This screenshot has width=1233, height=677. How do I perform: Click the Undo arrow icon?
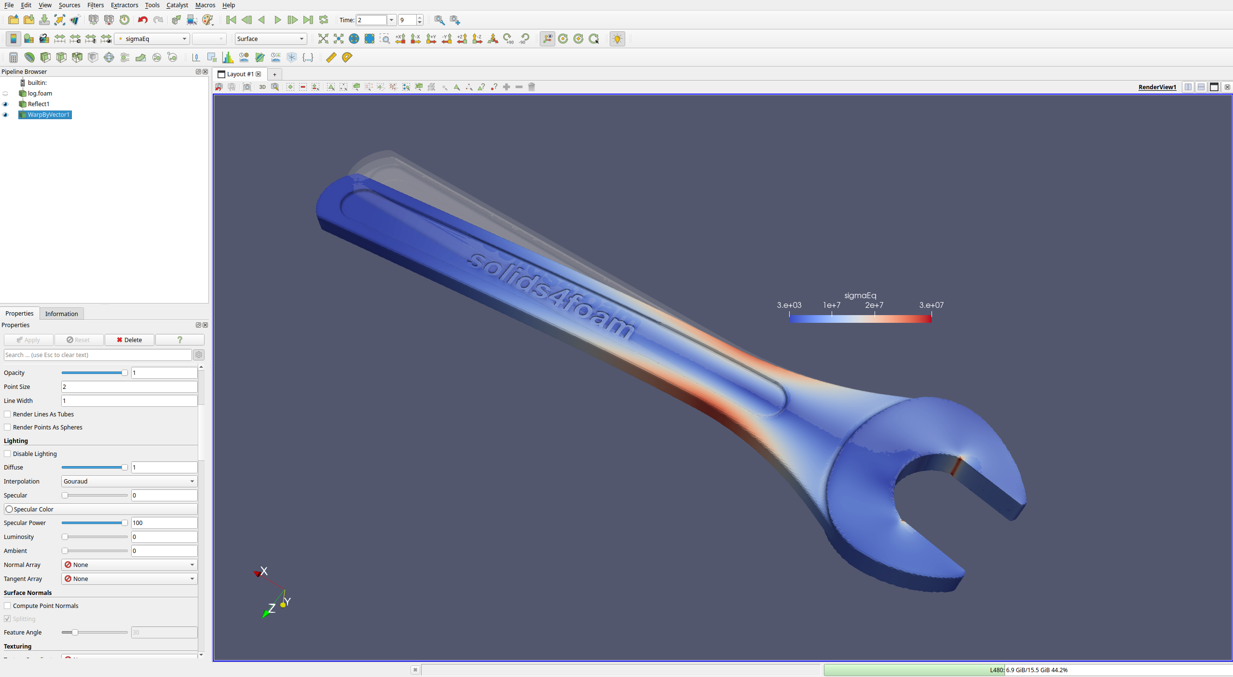(142, 20)
